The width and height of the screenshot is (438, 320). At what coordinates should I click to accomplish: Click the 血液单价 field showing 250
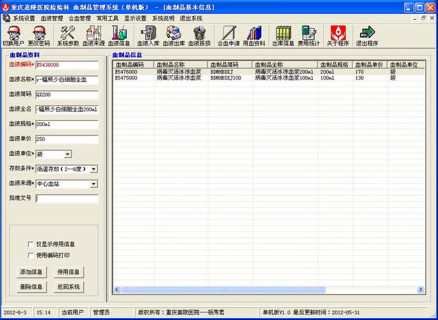(67, 139)
